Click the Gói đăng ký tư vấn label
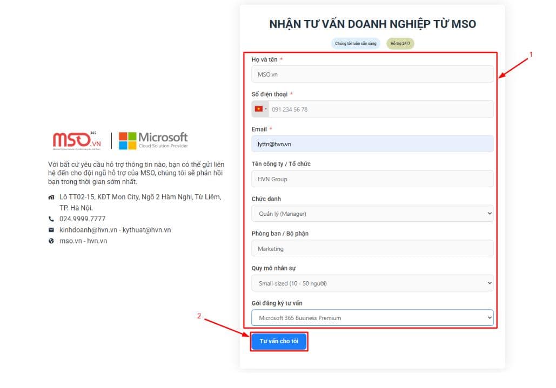Viewport: 556px width, 388px height. coord(277,303)
